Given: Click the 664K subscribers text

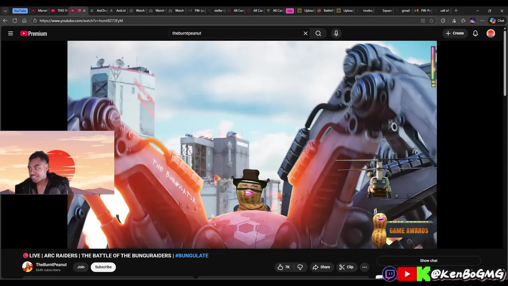Looking at the screenshot, I should pos(48,270).
